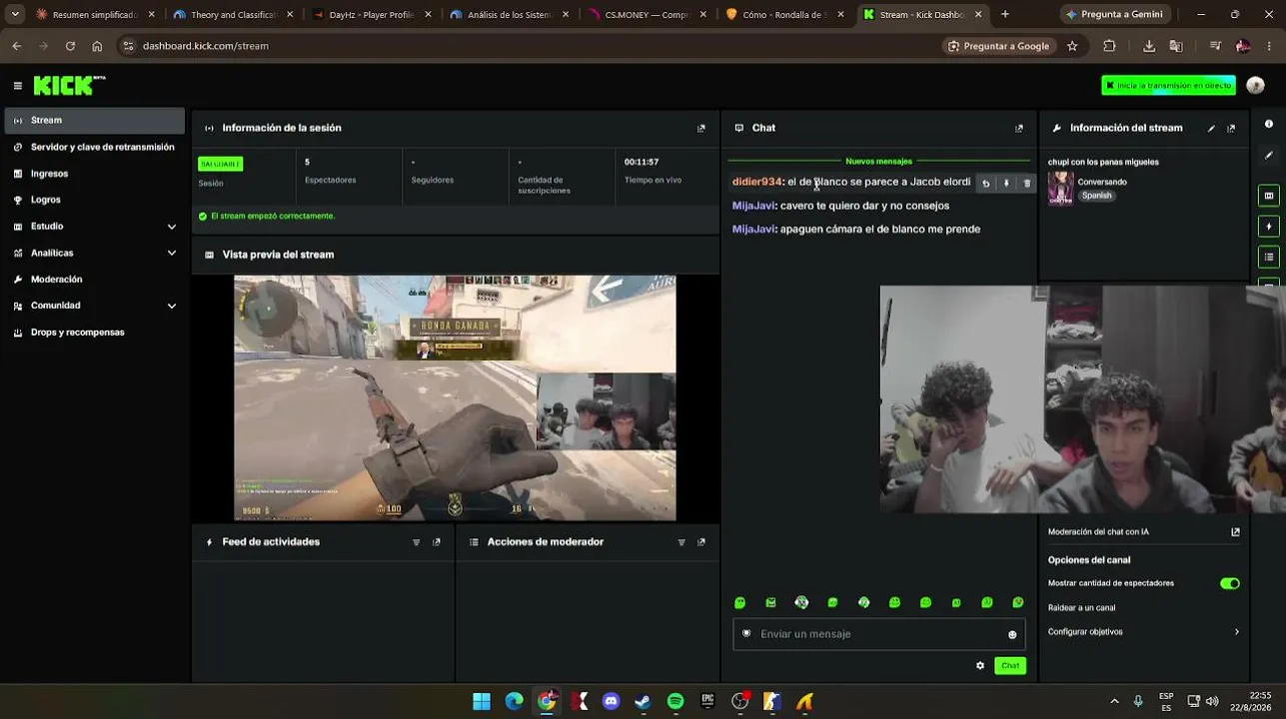Image resolution: width=1286 pixels, height=719 pixels.
Task: Delete didier934's chat message
Action: pyautogui.click(x=1026, y=184)
